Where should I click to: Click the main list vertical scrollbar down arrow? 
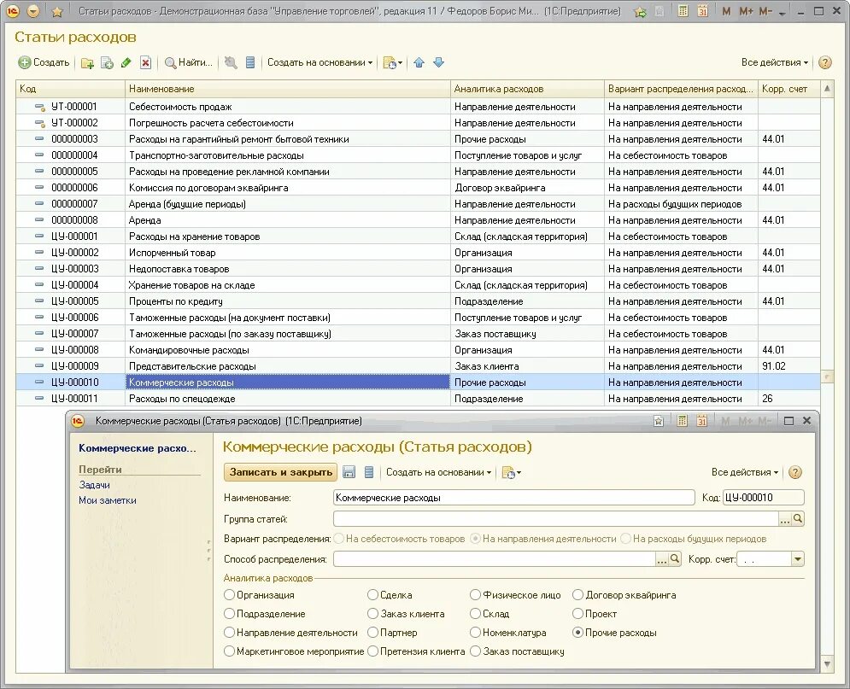click(x=827, y=664)
